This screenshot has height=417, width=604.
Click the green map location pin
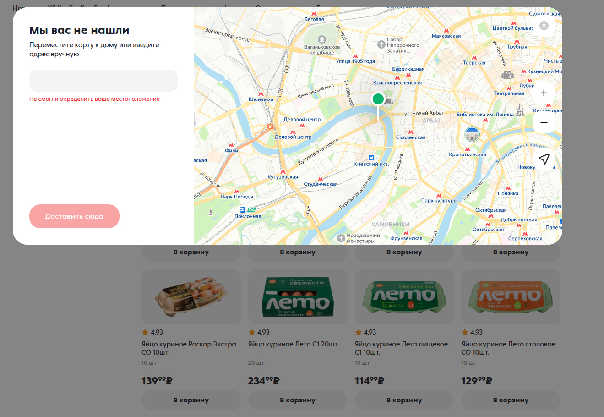pos(378,99)
